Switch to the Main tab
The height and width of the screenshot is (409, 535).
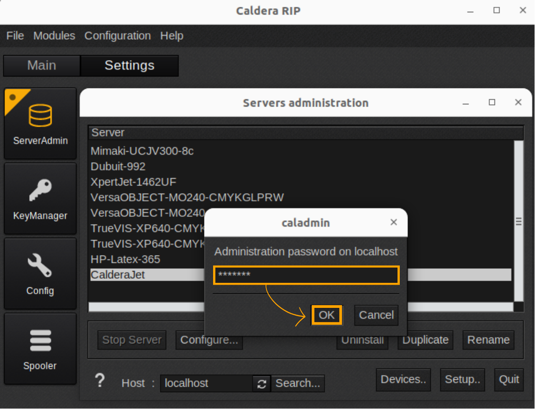41,66
